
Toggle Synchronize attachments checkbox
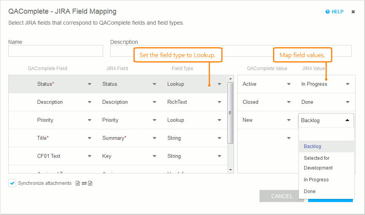tap(12, 183)
